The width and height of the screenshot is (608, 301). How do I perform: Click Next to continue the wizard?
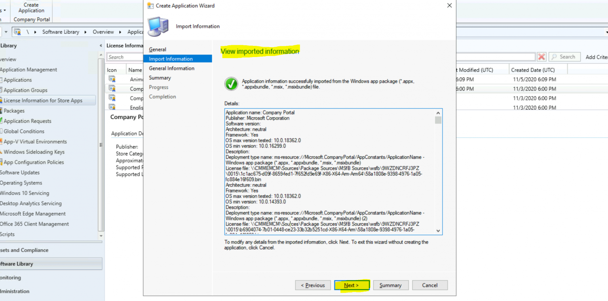tap(351, 285)
